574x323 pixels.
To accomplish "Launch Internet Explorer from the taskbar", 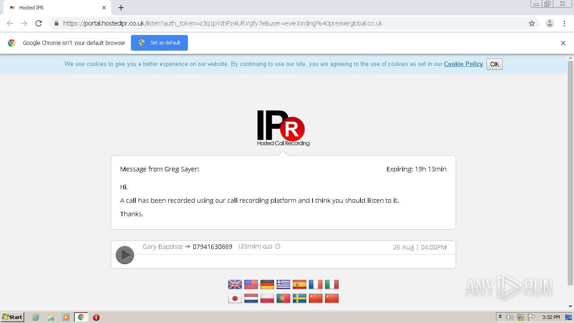I will [35, 317].
